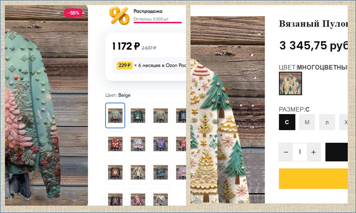
Task: Click the Распродажа sale label
Action: click(x=148, y=11)
